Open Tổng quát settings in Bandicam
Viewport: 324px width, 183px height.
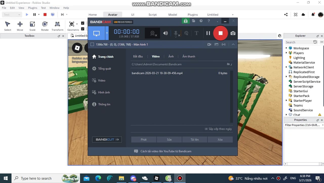point(102,69)
